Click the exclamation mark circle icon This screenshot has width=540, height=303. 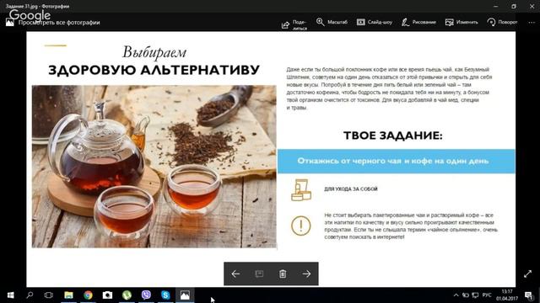click(300, 226)
